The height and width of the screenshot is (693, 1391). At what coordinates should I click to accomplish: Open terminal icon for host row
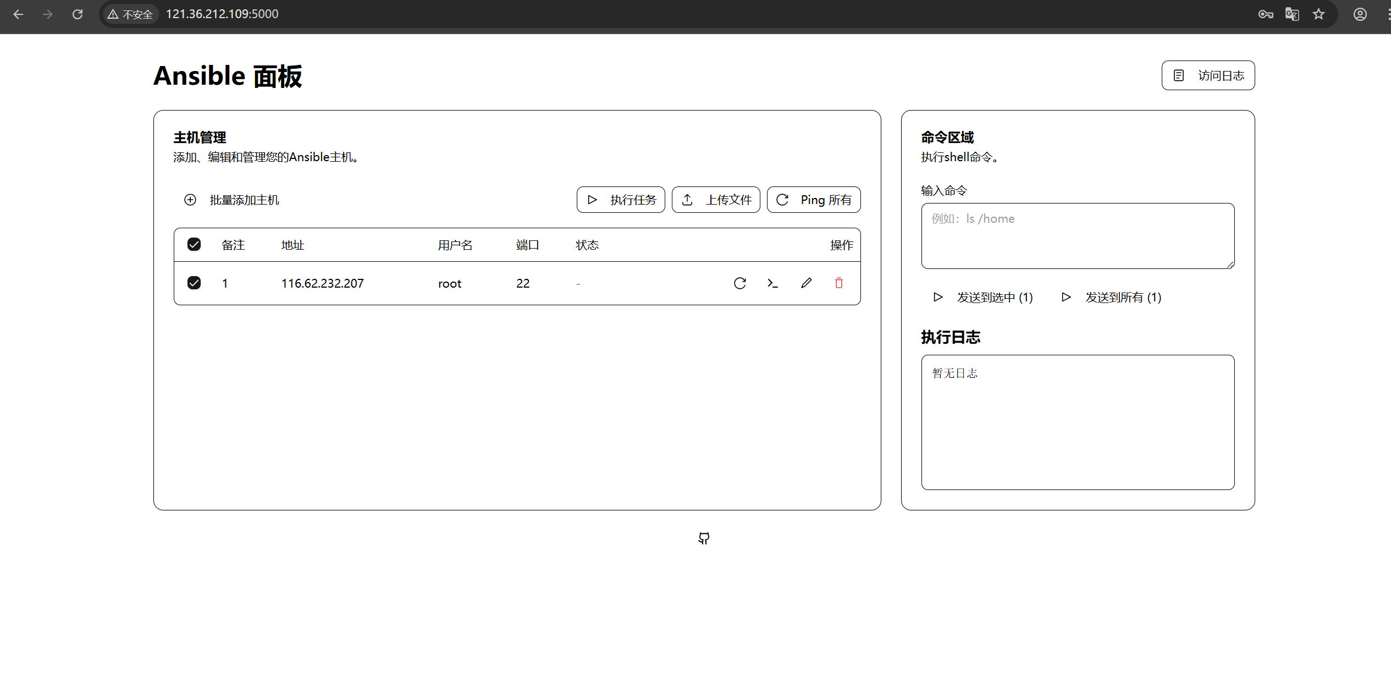point(772,283)
